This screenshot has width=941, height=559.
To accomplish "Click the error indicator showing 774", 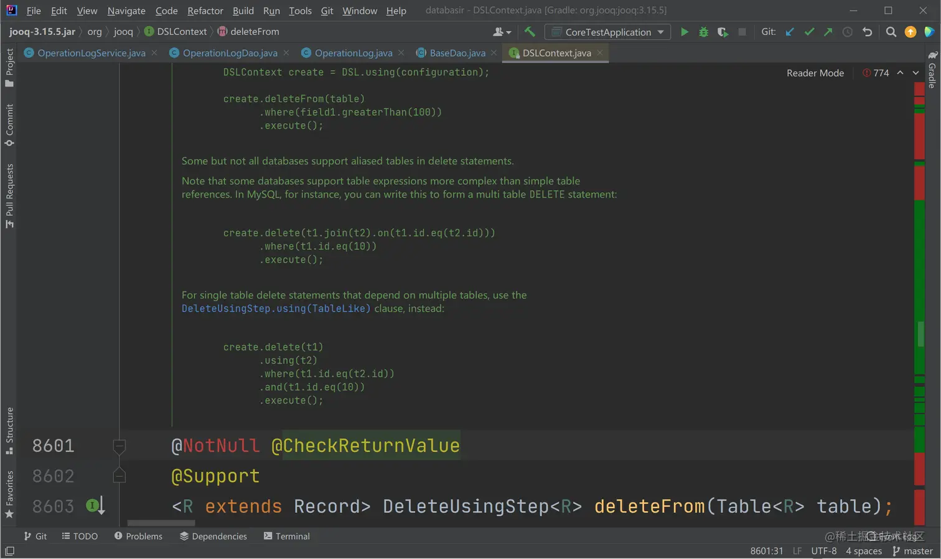I will pyautogui.click(x=876, y=73).
